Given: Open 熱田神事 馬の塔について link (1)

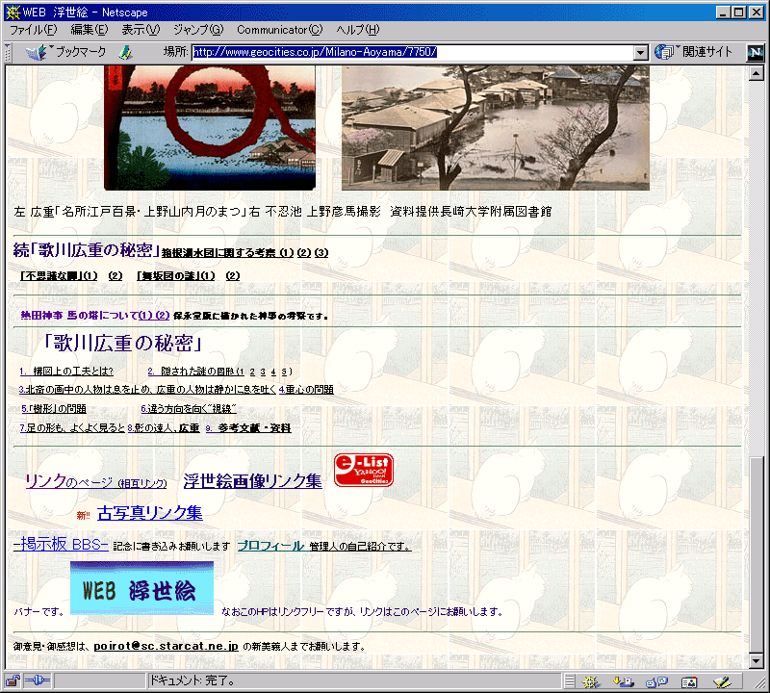Looking at the screenshot, I should point(146,316).
